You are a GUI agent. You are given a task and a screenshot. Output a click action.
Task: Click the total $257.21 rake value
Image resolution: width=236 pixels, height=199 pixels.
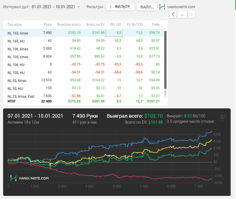click(x=153, y=101)
